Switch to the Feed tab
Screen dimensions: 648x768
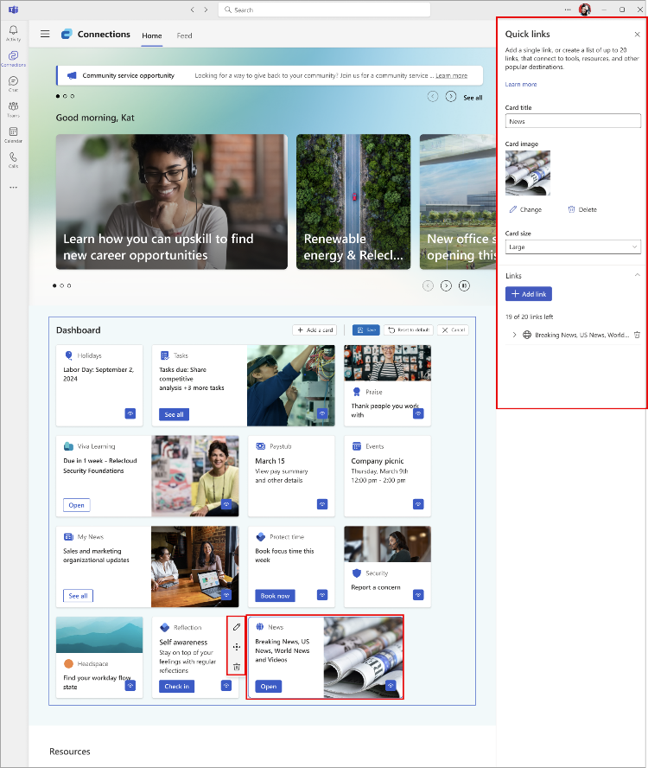coord(185,35)
